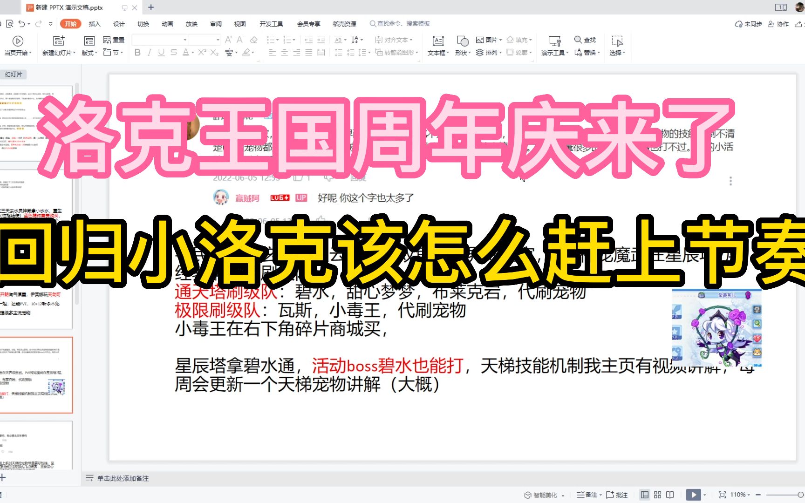Toggle bold formatting

point(137,53)
